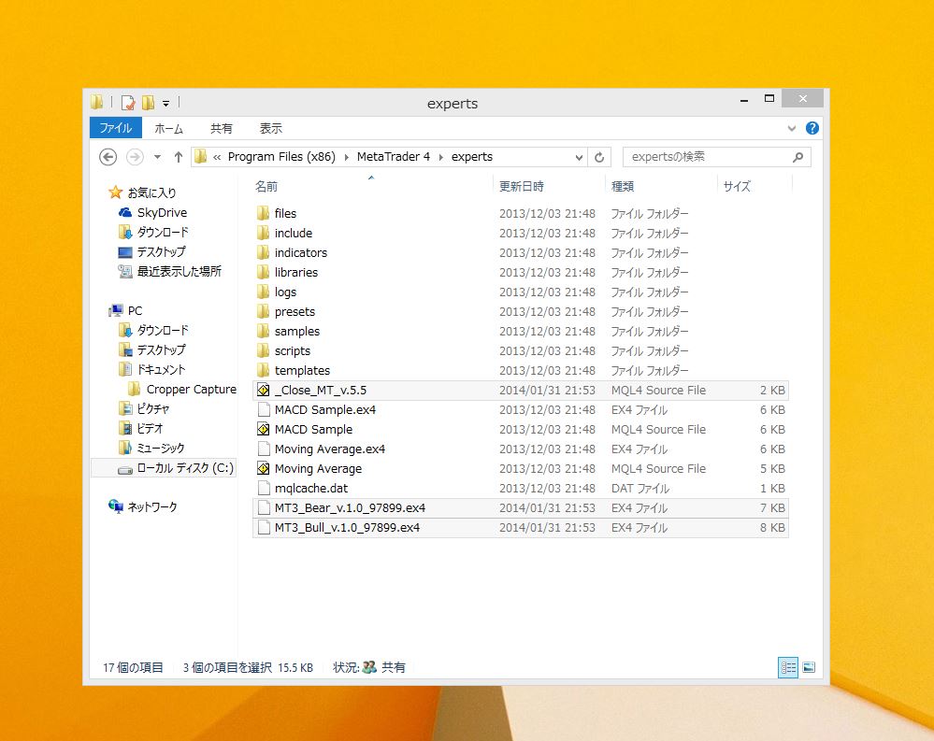
Task: Open the Cropper Capture folder in navigation pane
Action: 192,390
